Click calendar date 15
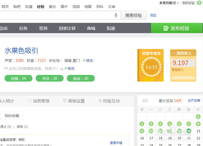 pyautogui.click(x=198, y=131)
